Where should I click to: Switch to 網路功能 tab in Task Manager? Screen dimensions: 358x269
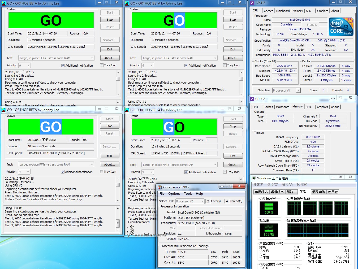(x=318, y=192)
